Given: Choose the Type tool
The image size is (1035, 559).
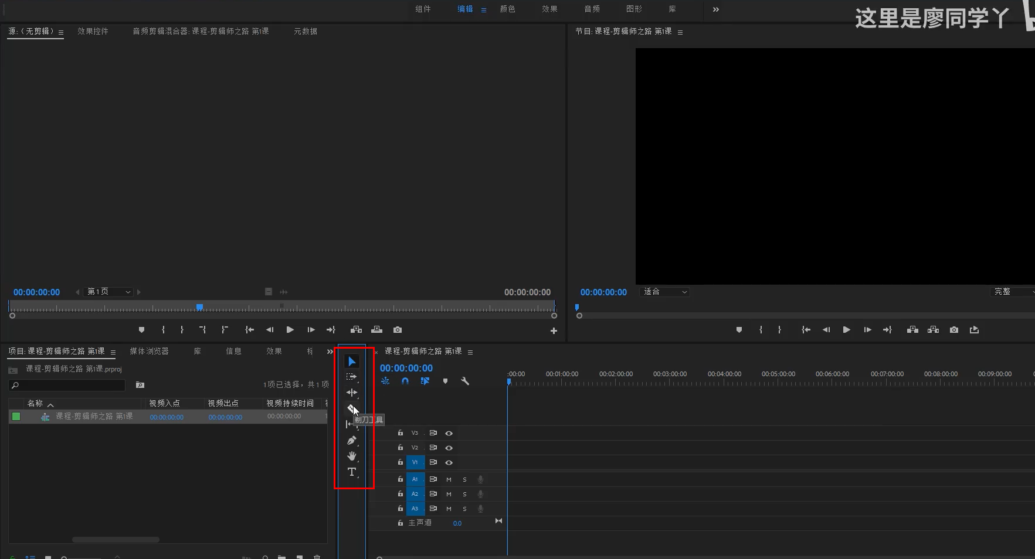Looking at the screenshot, I should tap(351, 472).
